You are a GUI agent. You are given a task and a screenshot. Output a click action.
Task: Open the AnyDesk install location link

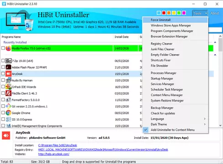coord(58,145)
